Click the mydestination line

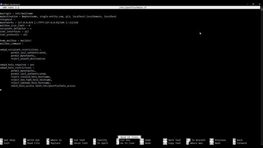tap(58, 16)
